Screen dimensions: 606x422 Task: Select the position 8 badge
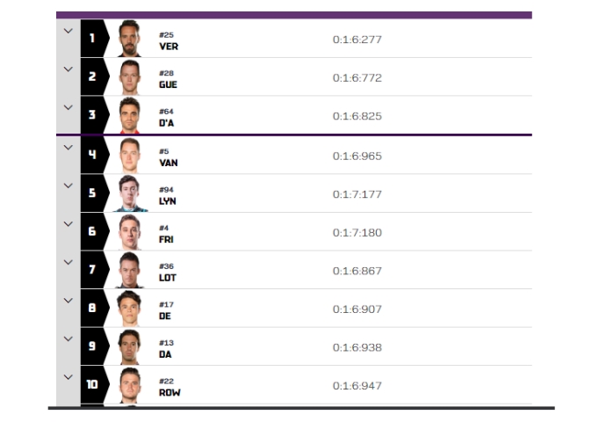95,308
